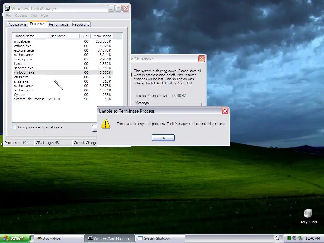Close the Unable to Terminate Process dialog
Screen dimensions: 324x243
click(225, 111)
